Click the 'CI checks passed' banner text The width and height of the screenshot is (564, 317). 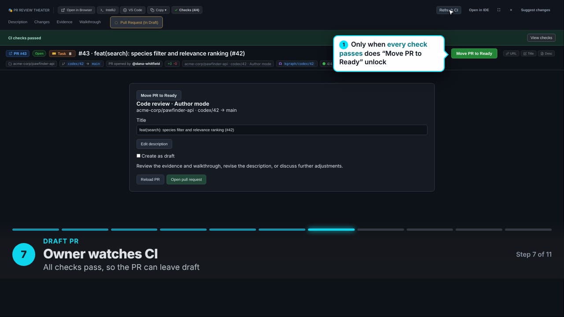coord(25,38)
